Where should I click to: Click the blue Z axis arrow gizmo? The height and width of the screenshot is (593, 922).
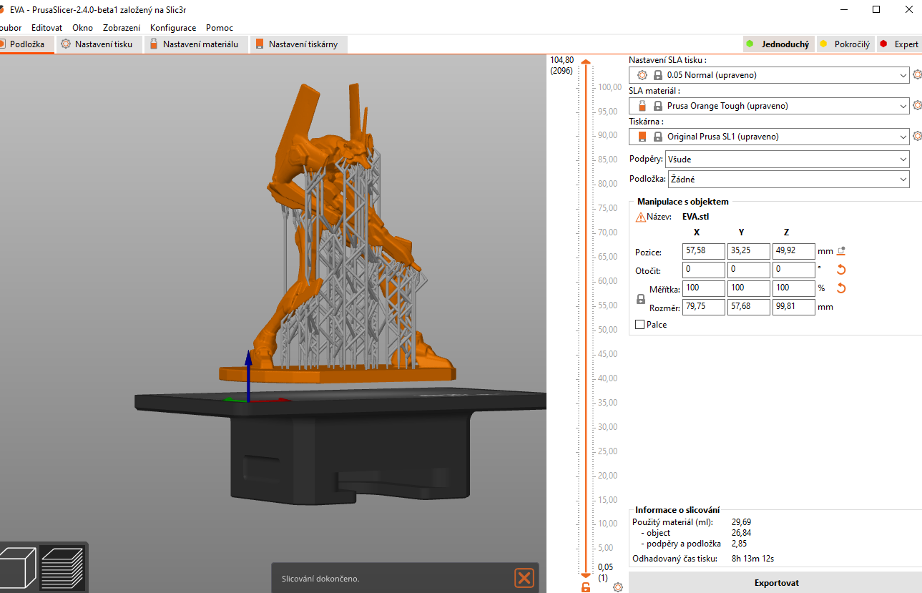(247, 374)
